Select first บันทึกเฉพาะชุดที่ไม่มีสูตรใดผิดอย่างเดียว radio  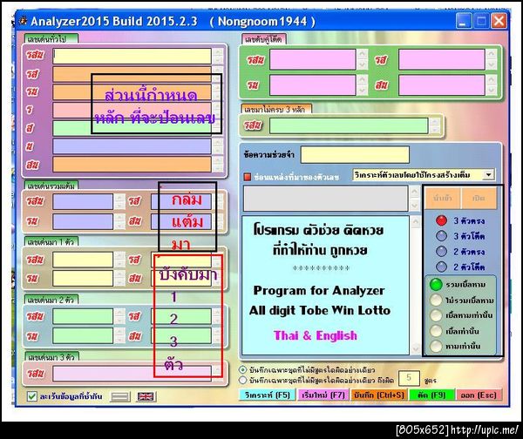(243, 369)
